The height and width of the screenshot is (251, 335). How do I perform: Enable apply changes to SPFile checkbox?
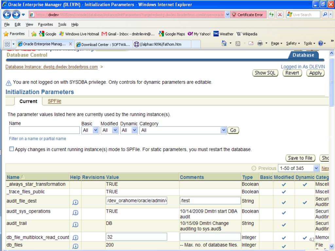12,149
